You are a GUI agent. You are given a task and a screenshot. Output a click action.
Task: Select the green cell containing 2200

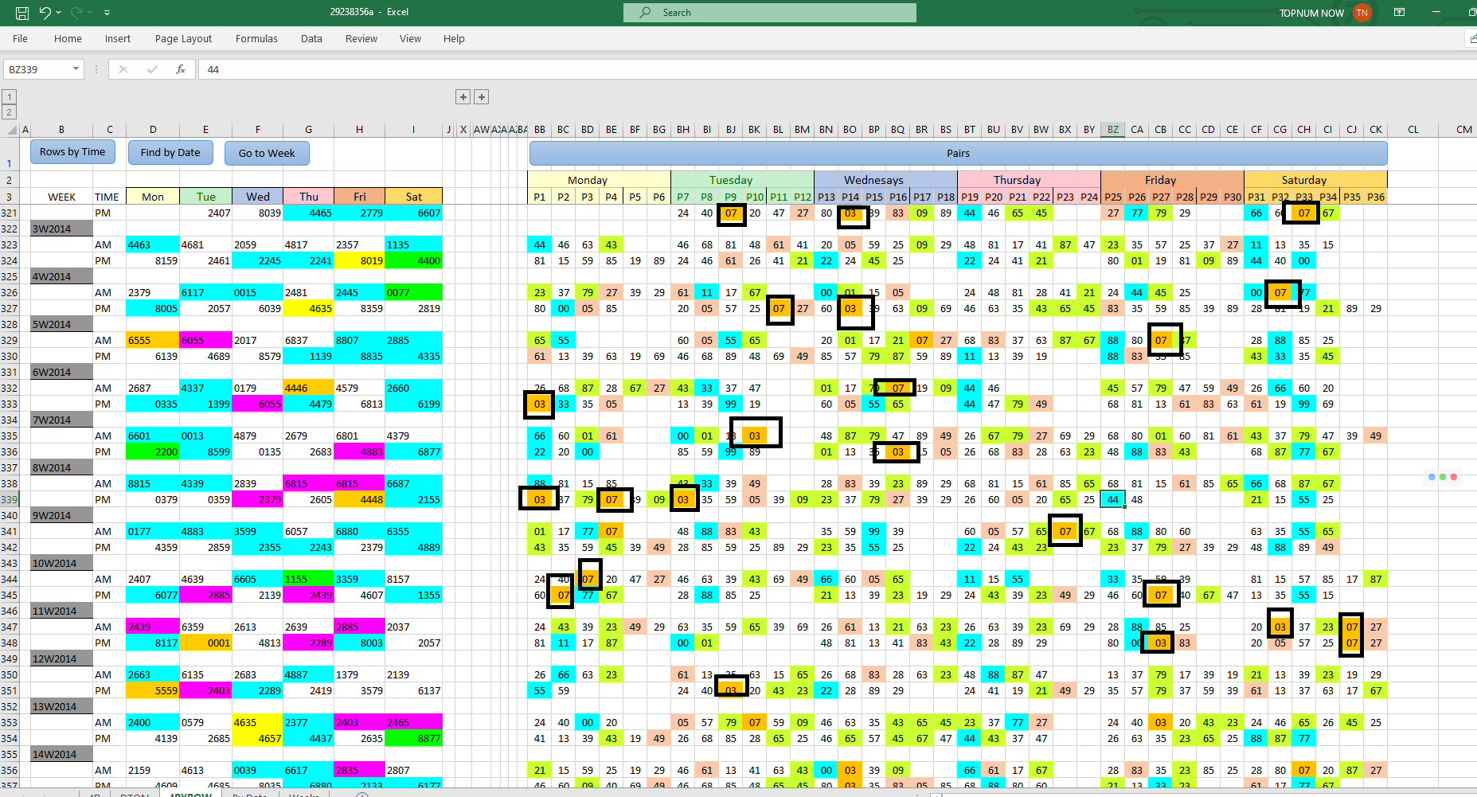(x=153, y=452)
